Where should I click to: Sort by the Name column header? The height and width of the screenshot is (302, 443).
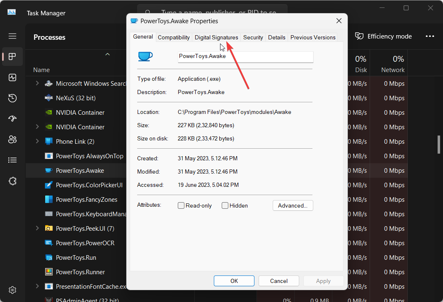pos(41,70)
